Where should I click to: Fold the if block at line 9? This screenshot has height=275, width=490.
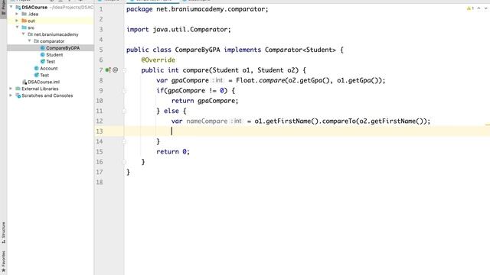[x=124, y=91]
